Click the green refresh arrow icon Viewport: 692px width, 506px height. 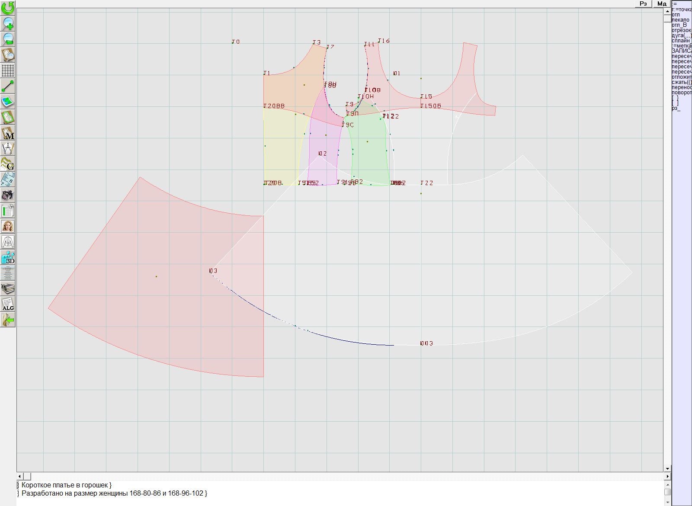point(8,7)
